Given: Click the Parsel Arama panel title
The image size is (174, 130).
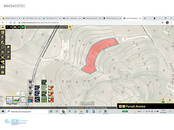Looking at the screenshot, I should point(136,106).
